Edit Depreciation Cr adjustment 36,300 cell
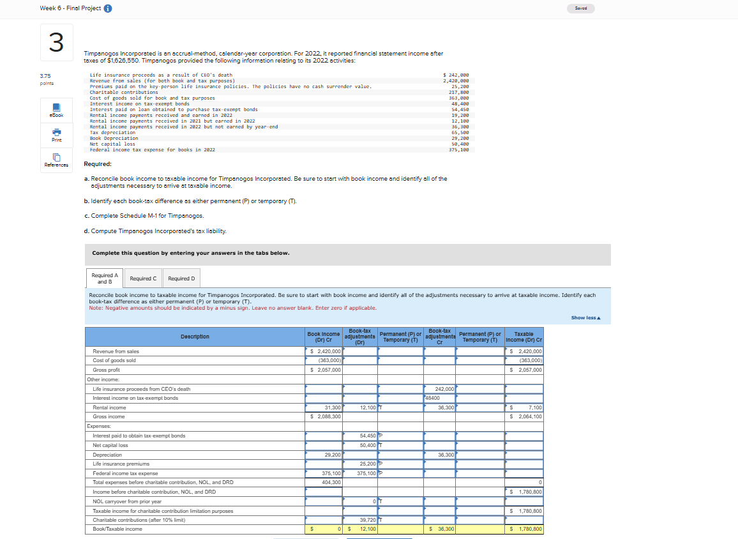The width and height of the screenshot is (738, 539). [x=440, y=455]
